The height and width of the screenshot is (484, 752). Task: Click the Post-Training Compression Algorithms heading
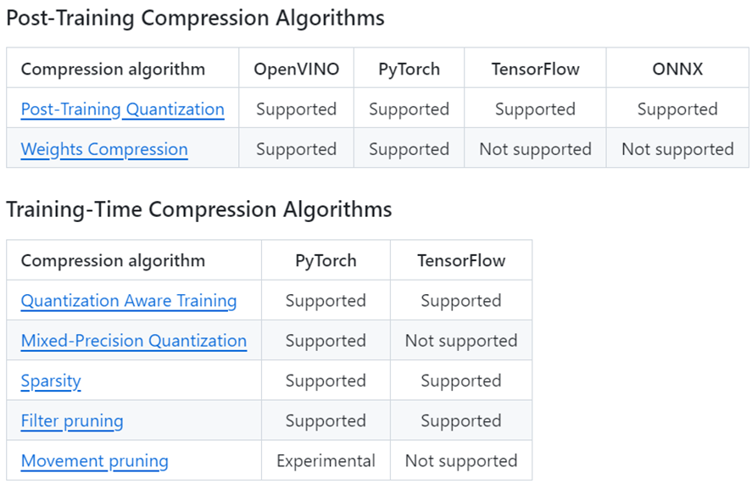pos(195,18)
